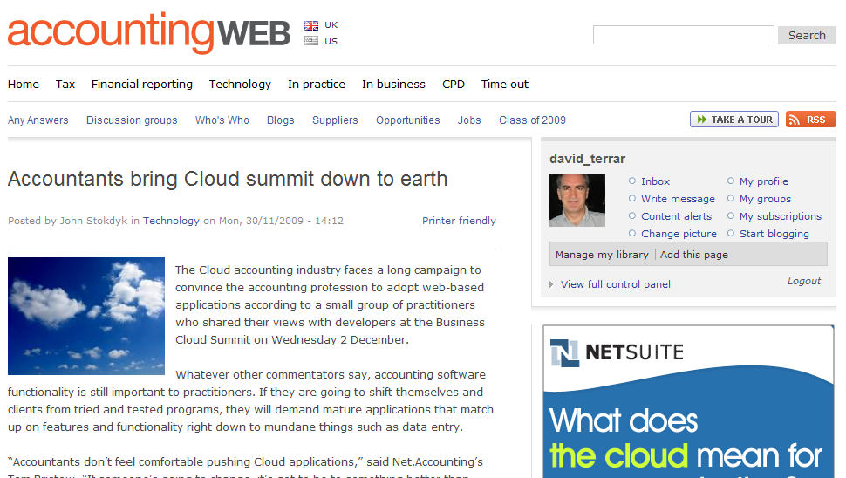Open the Tax menu item
Screen dimensions: 846x478
click(x=65, y=84)
